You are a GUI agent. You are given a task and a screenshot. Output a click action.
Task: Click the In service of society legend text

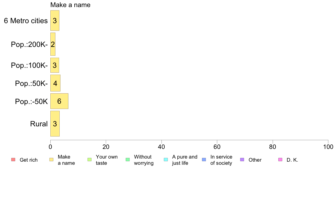[221, 160]
